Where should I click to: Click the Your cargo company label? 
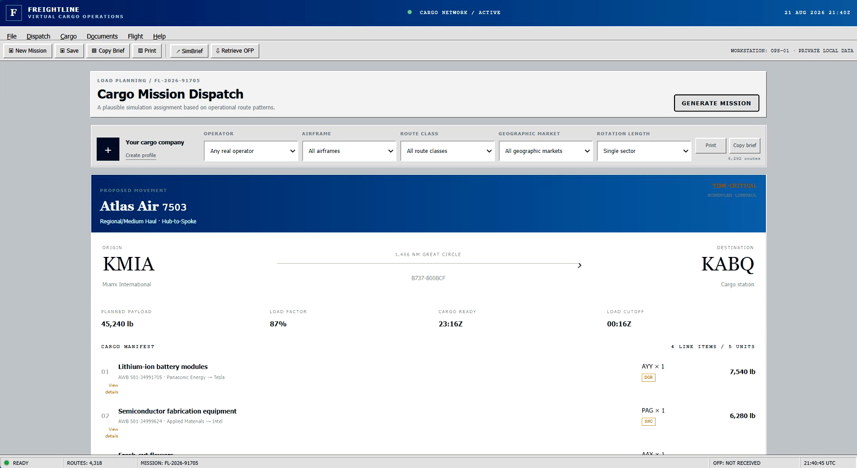tap(155, 142)
